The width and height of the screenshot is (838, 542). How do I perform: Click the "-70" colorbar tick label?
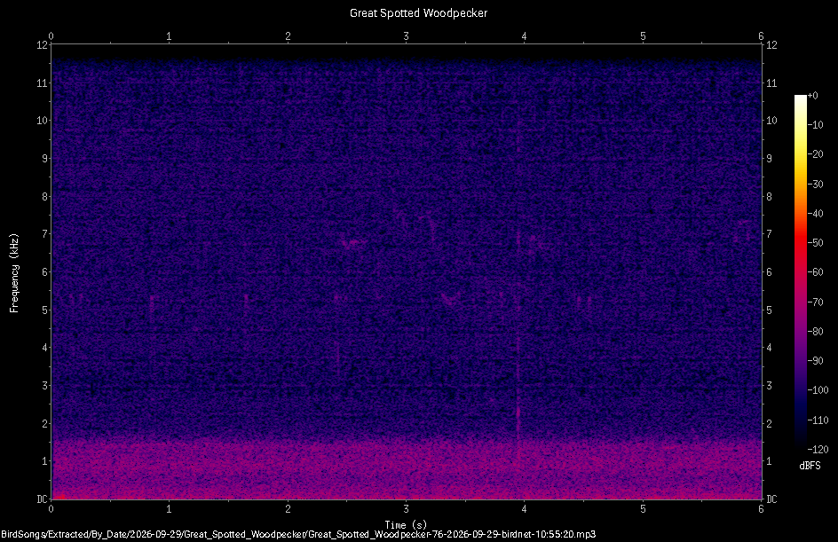click(815, 302)
